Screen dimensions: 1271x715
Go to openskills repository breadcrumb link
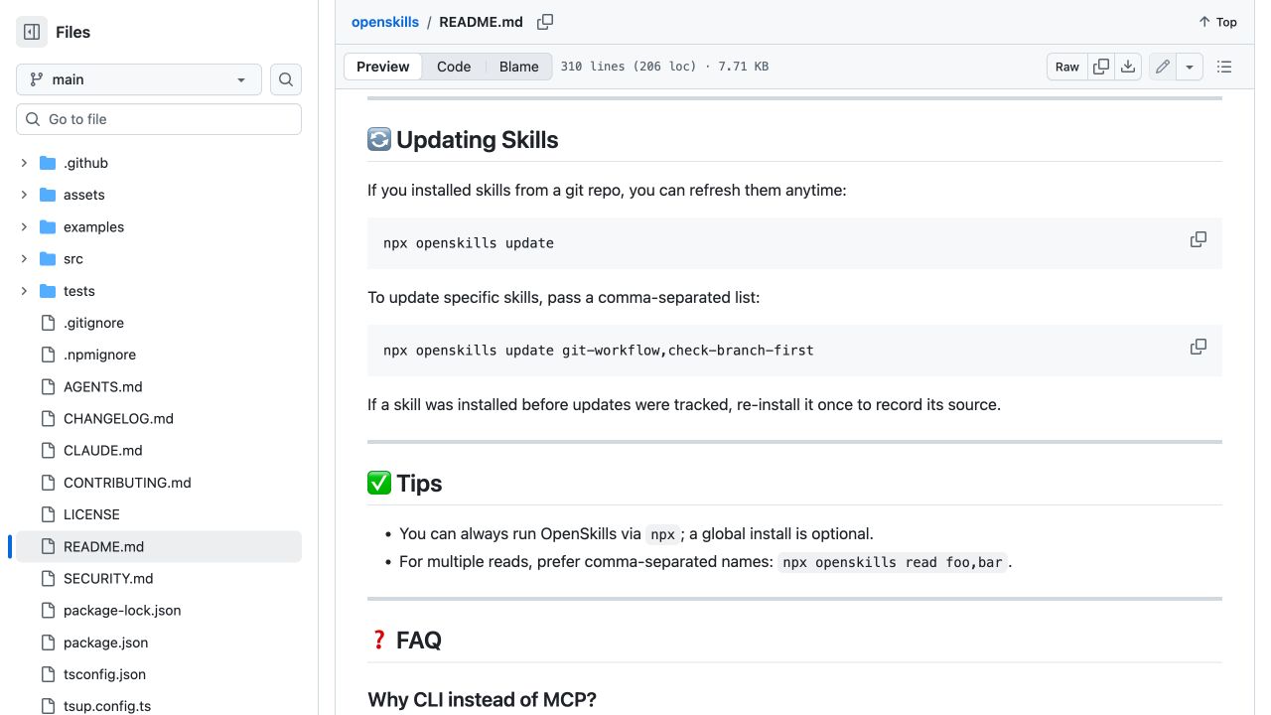[385, 22]
